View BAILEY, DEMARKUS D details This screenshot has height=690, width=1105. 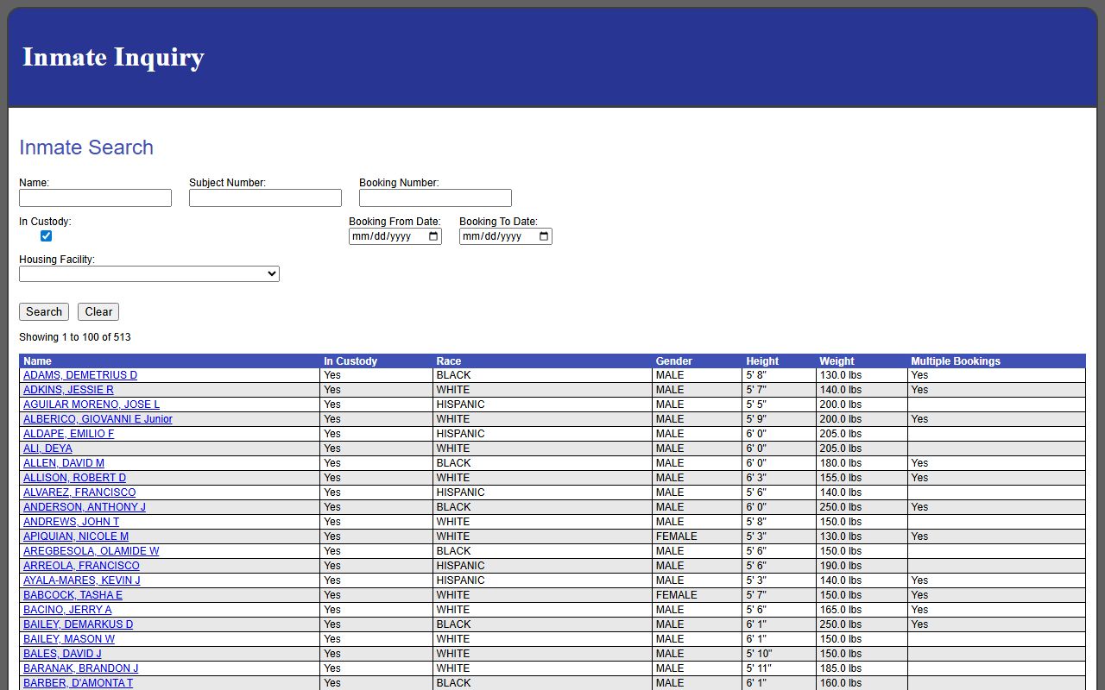[x=78, y=624]
